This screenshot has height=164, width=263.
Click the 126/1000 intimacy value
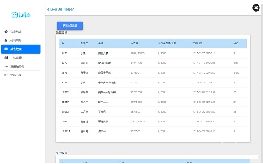(x=136, y=92)
